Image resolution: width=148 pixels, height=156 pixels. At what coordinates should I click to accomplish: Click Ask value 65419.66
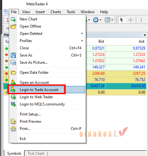[138, 86]
